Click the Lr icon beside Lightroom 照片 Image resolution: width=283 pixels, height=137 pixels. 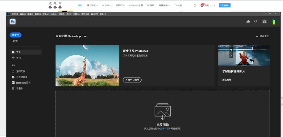[13, 83]
